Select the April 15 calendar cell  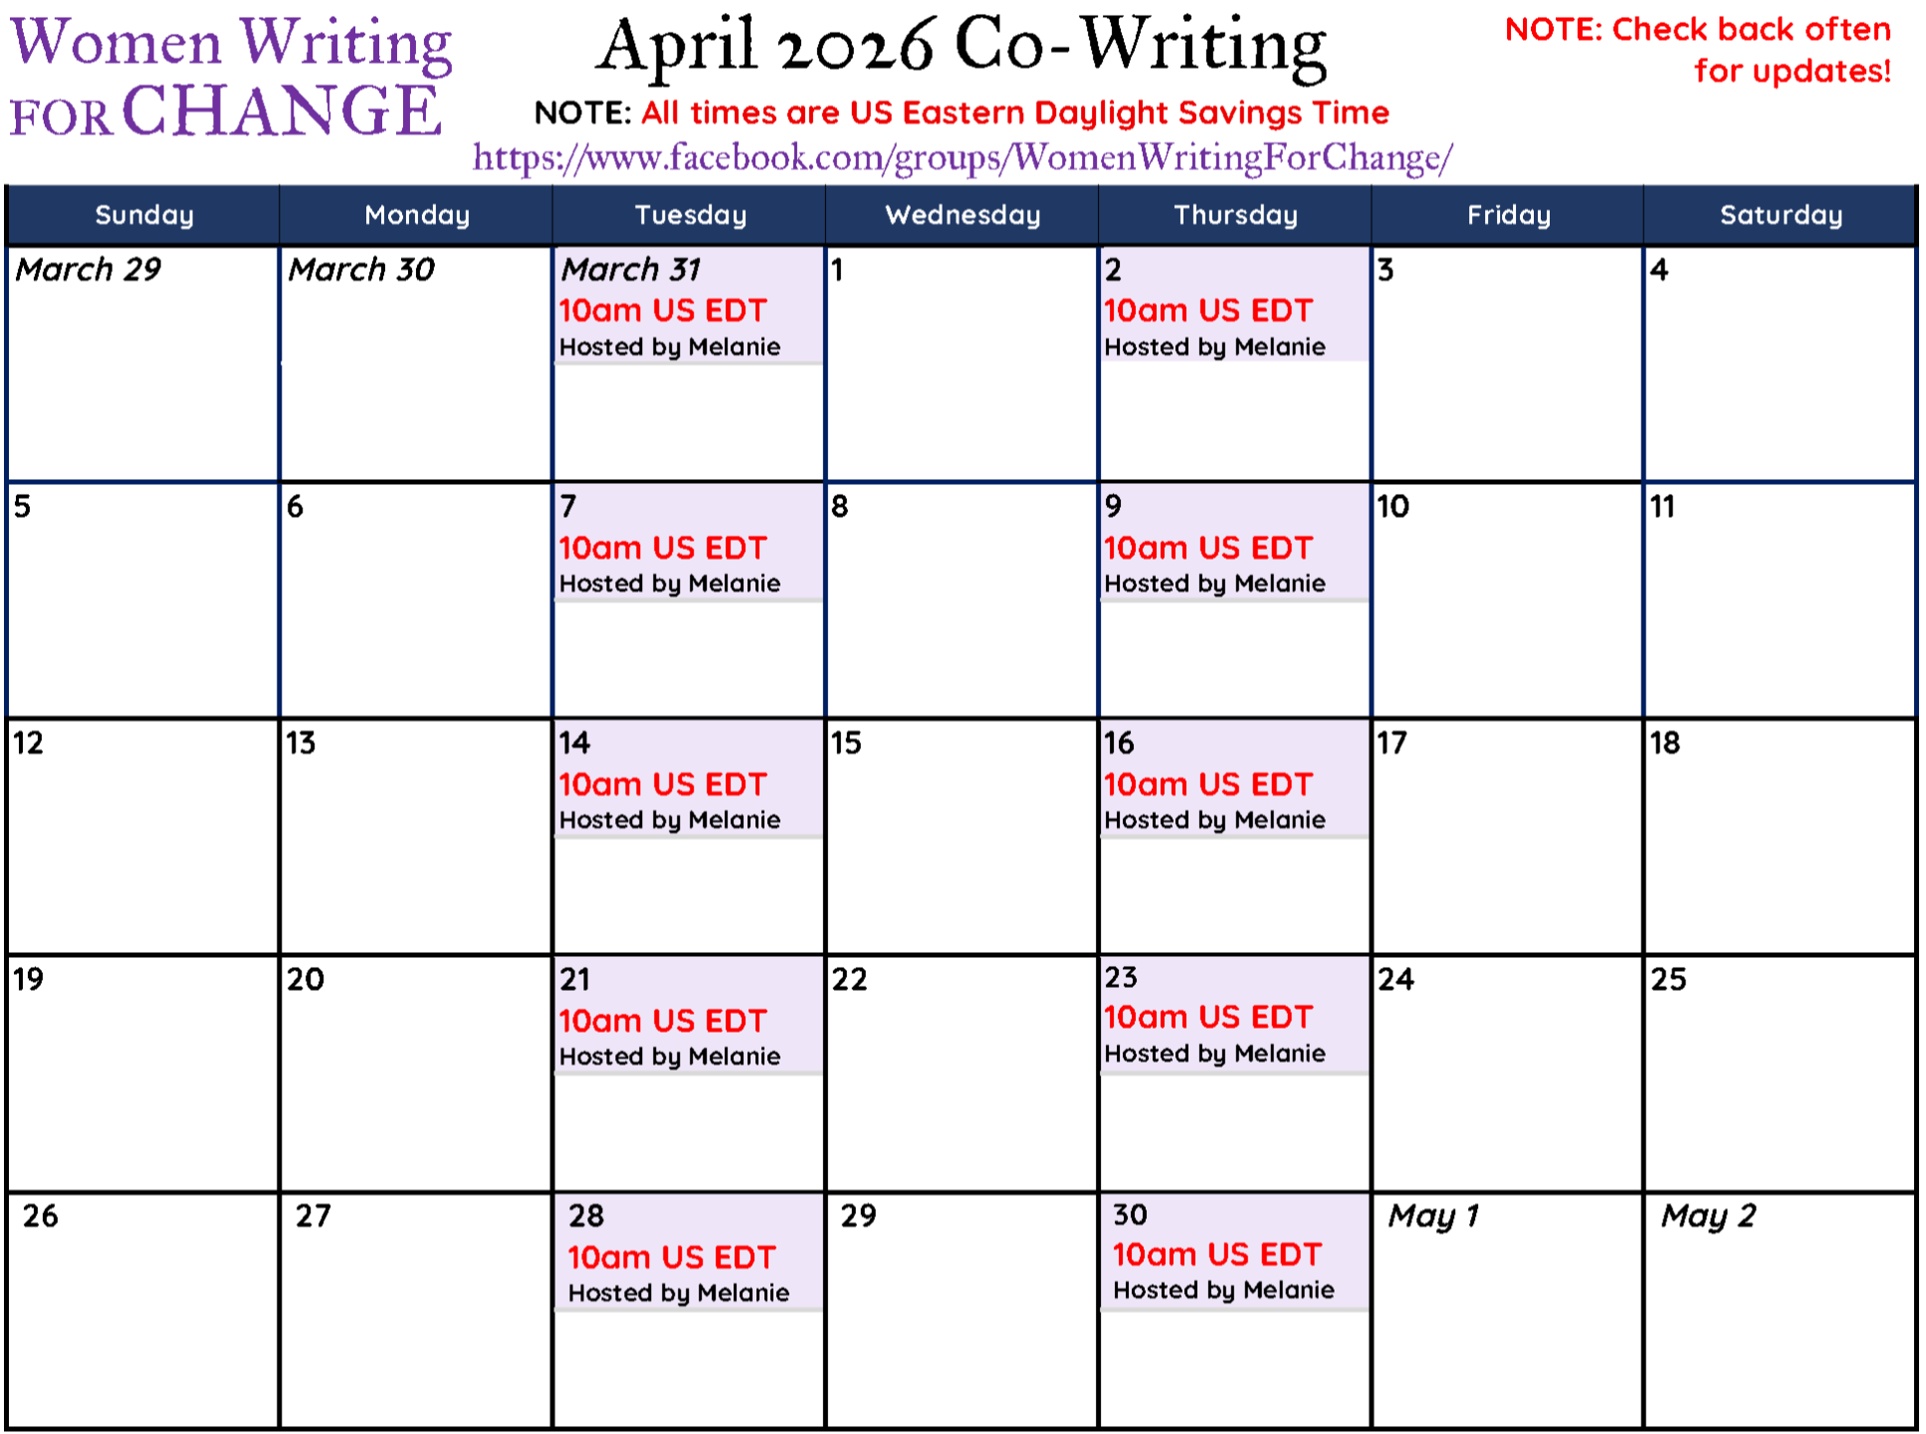point(962,836)
